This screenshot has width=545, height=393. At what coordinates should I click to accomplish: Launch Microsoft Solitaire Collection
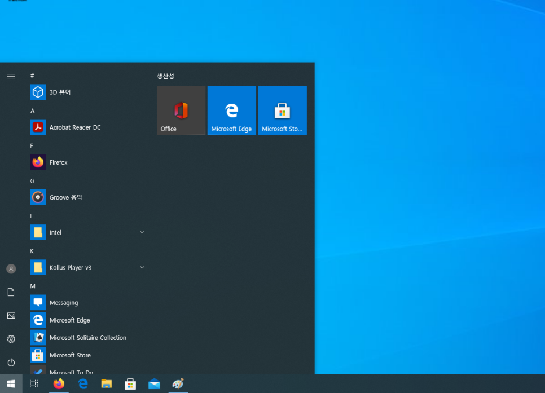pyautogui.click(x=87, y=338)
